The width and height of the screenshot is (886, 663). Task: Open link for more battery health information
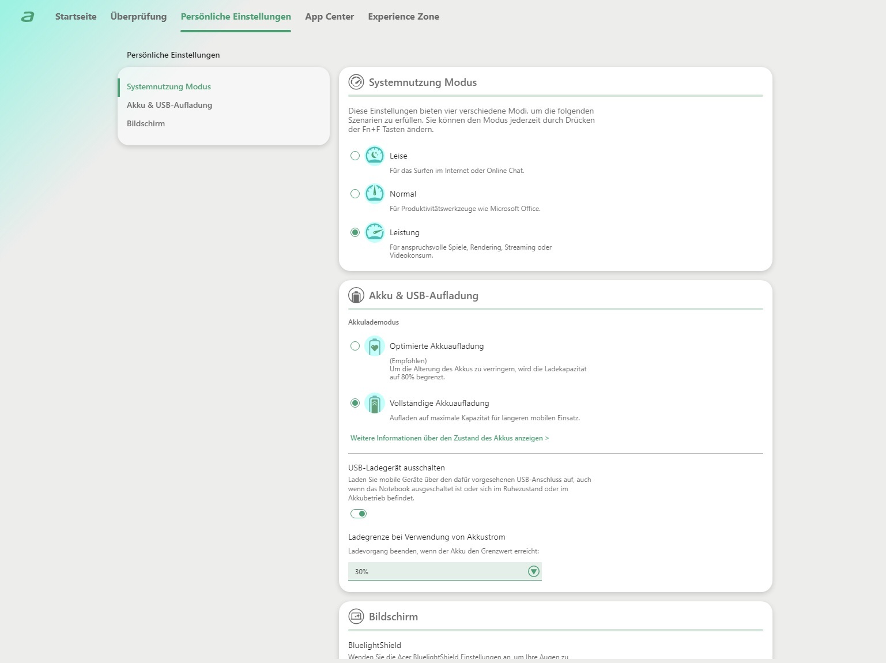(449, 438)
